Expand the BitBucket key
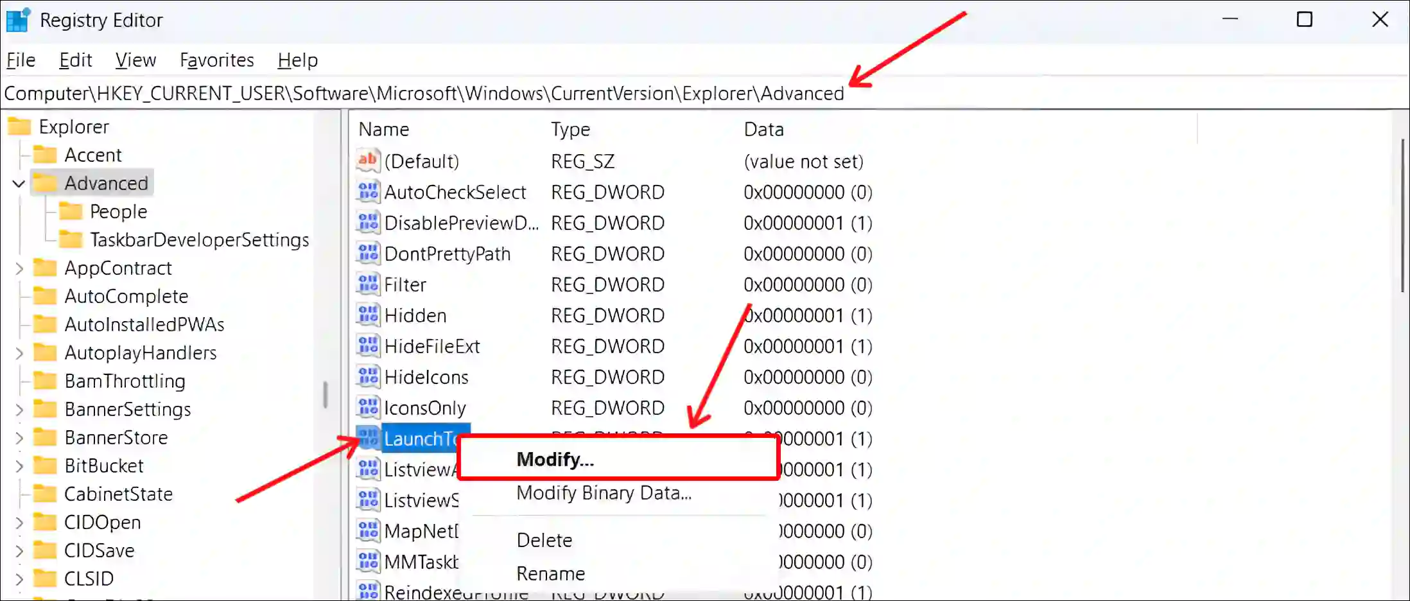The image size is (1410, 601). [19, 466]
